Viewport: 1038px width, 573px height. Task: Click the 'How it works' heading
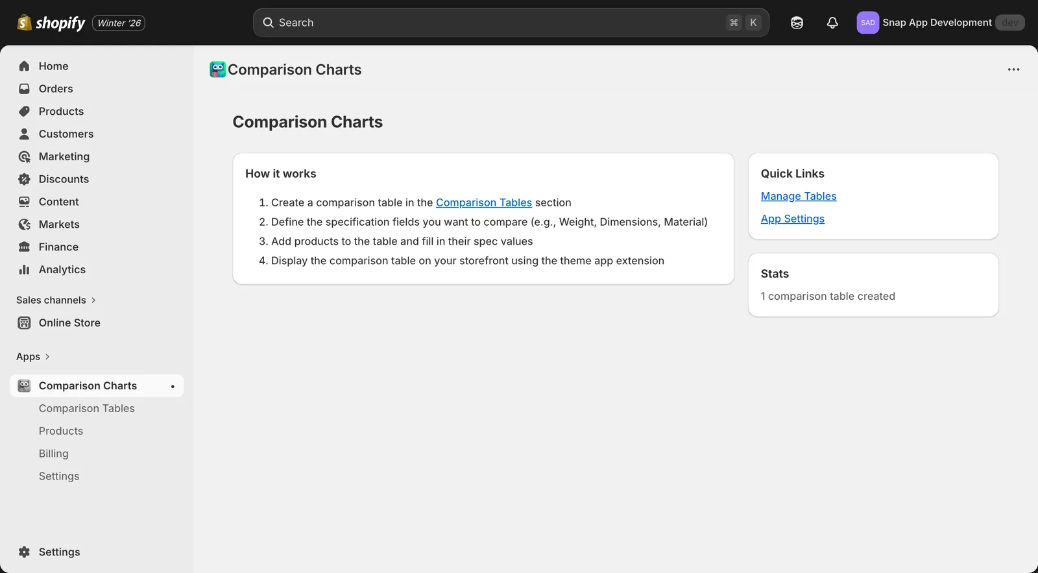(x=281, y=173)
